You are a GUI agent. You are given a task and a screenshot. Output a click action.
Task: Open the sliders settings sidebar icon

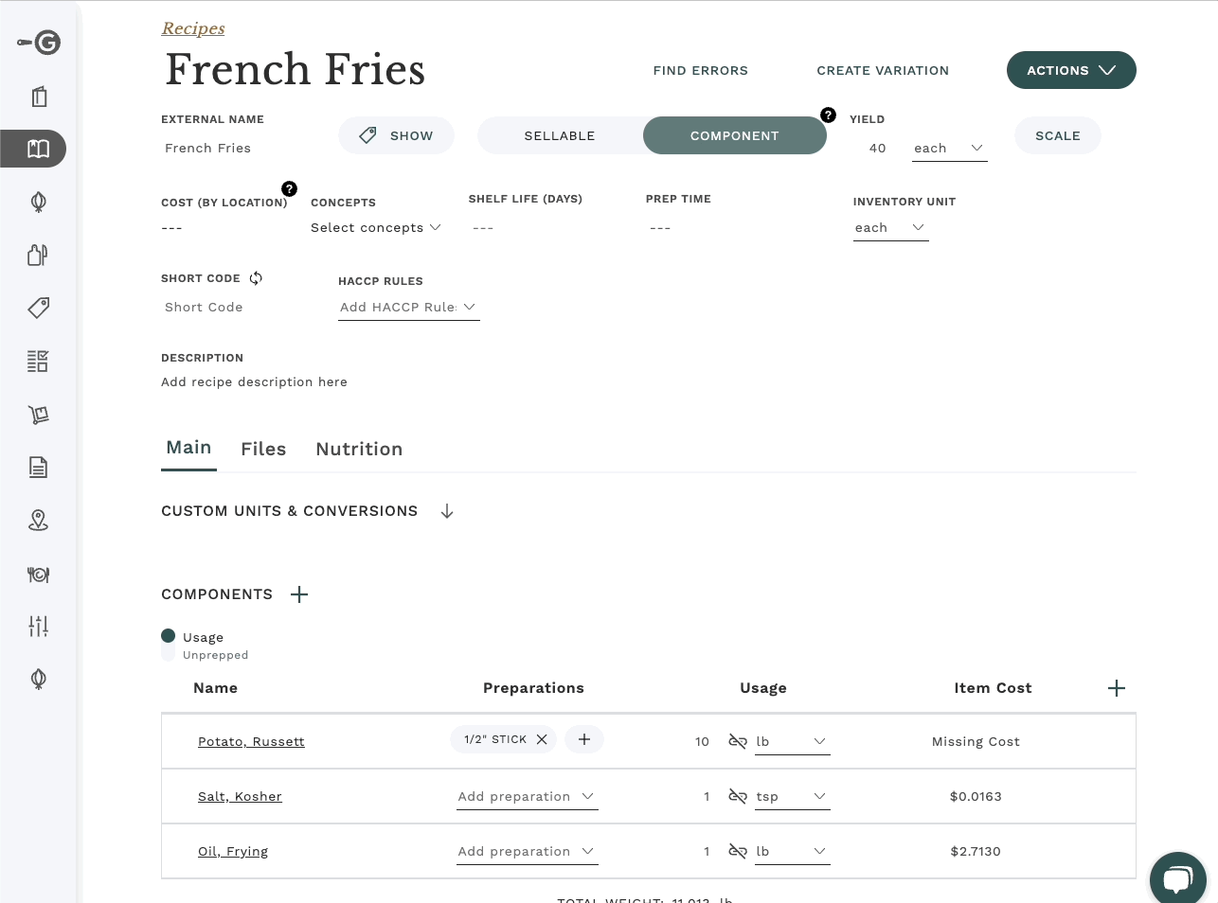point(38,626)
